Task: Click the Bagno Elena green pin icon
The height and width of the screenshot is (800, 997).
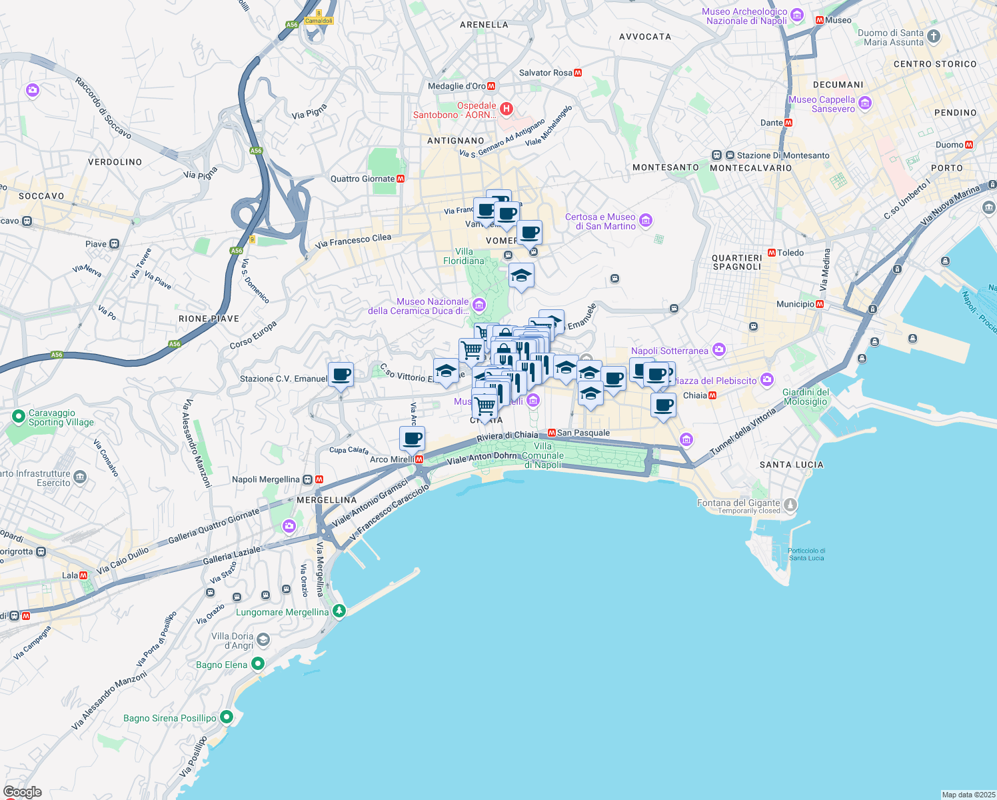Action: tap(257, 663)
